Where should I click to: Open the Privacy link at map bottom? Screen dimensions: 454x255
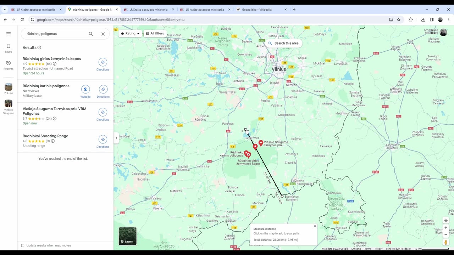[378, 249]
